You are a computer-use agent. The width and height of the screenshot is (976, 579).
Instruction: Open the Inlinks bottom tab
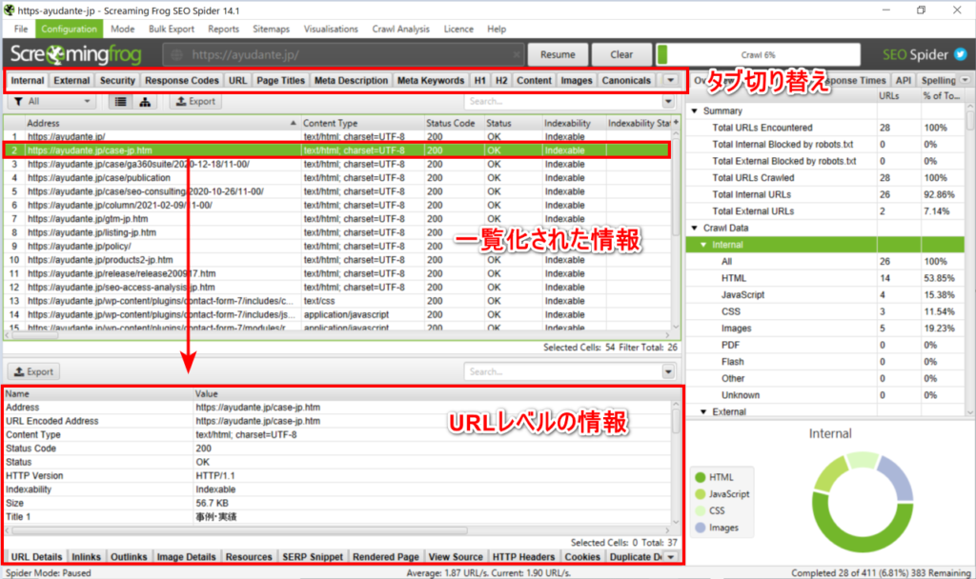pos(86,556)
